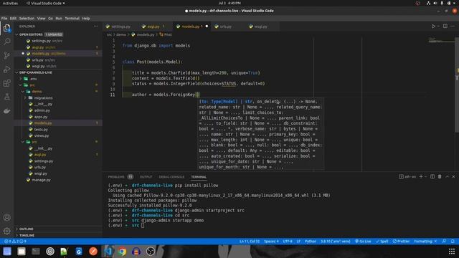Switch to the urls.py editor tab
Screen dimensions: 459x258
[x=226, y=27]
